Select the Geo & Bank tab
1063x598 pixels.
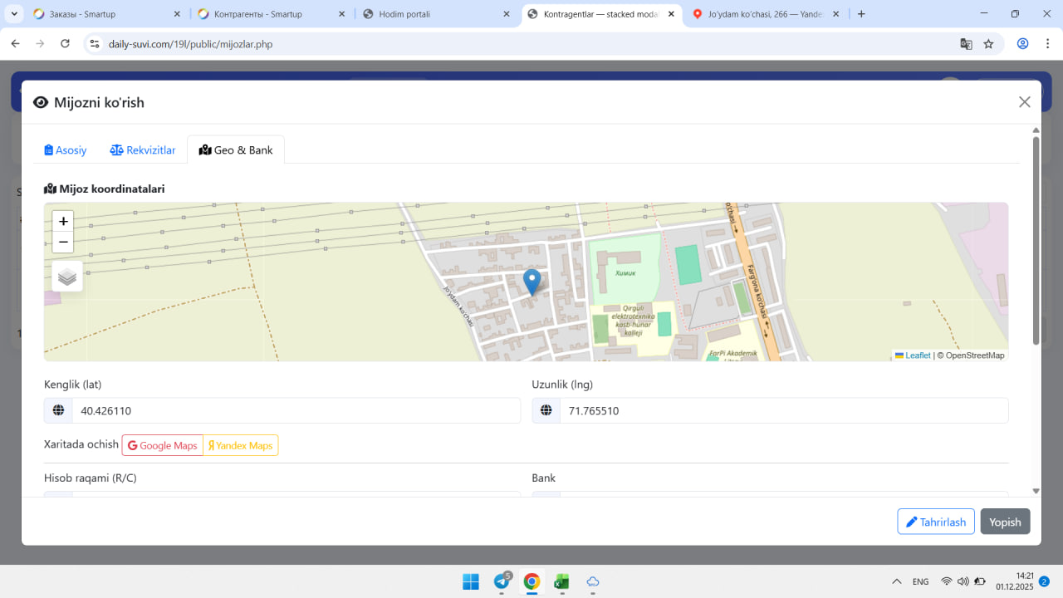(x=236, y=150)
